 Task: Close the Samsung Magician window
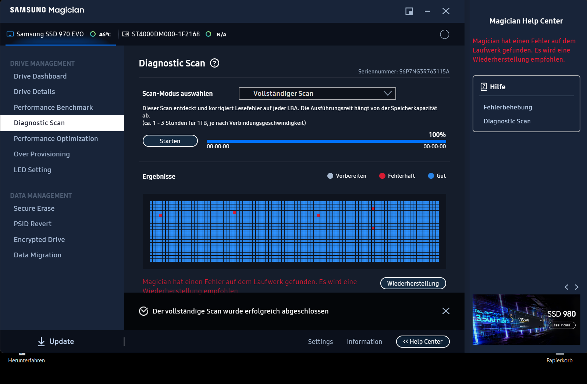(446, 11)
